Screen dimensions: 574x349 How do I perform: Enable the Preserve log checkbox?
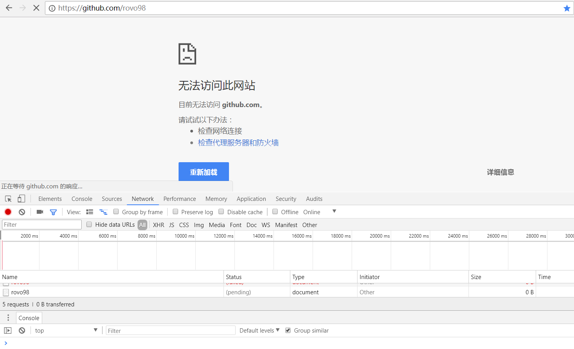[175, 212]
